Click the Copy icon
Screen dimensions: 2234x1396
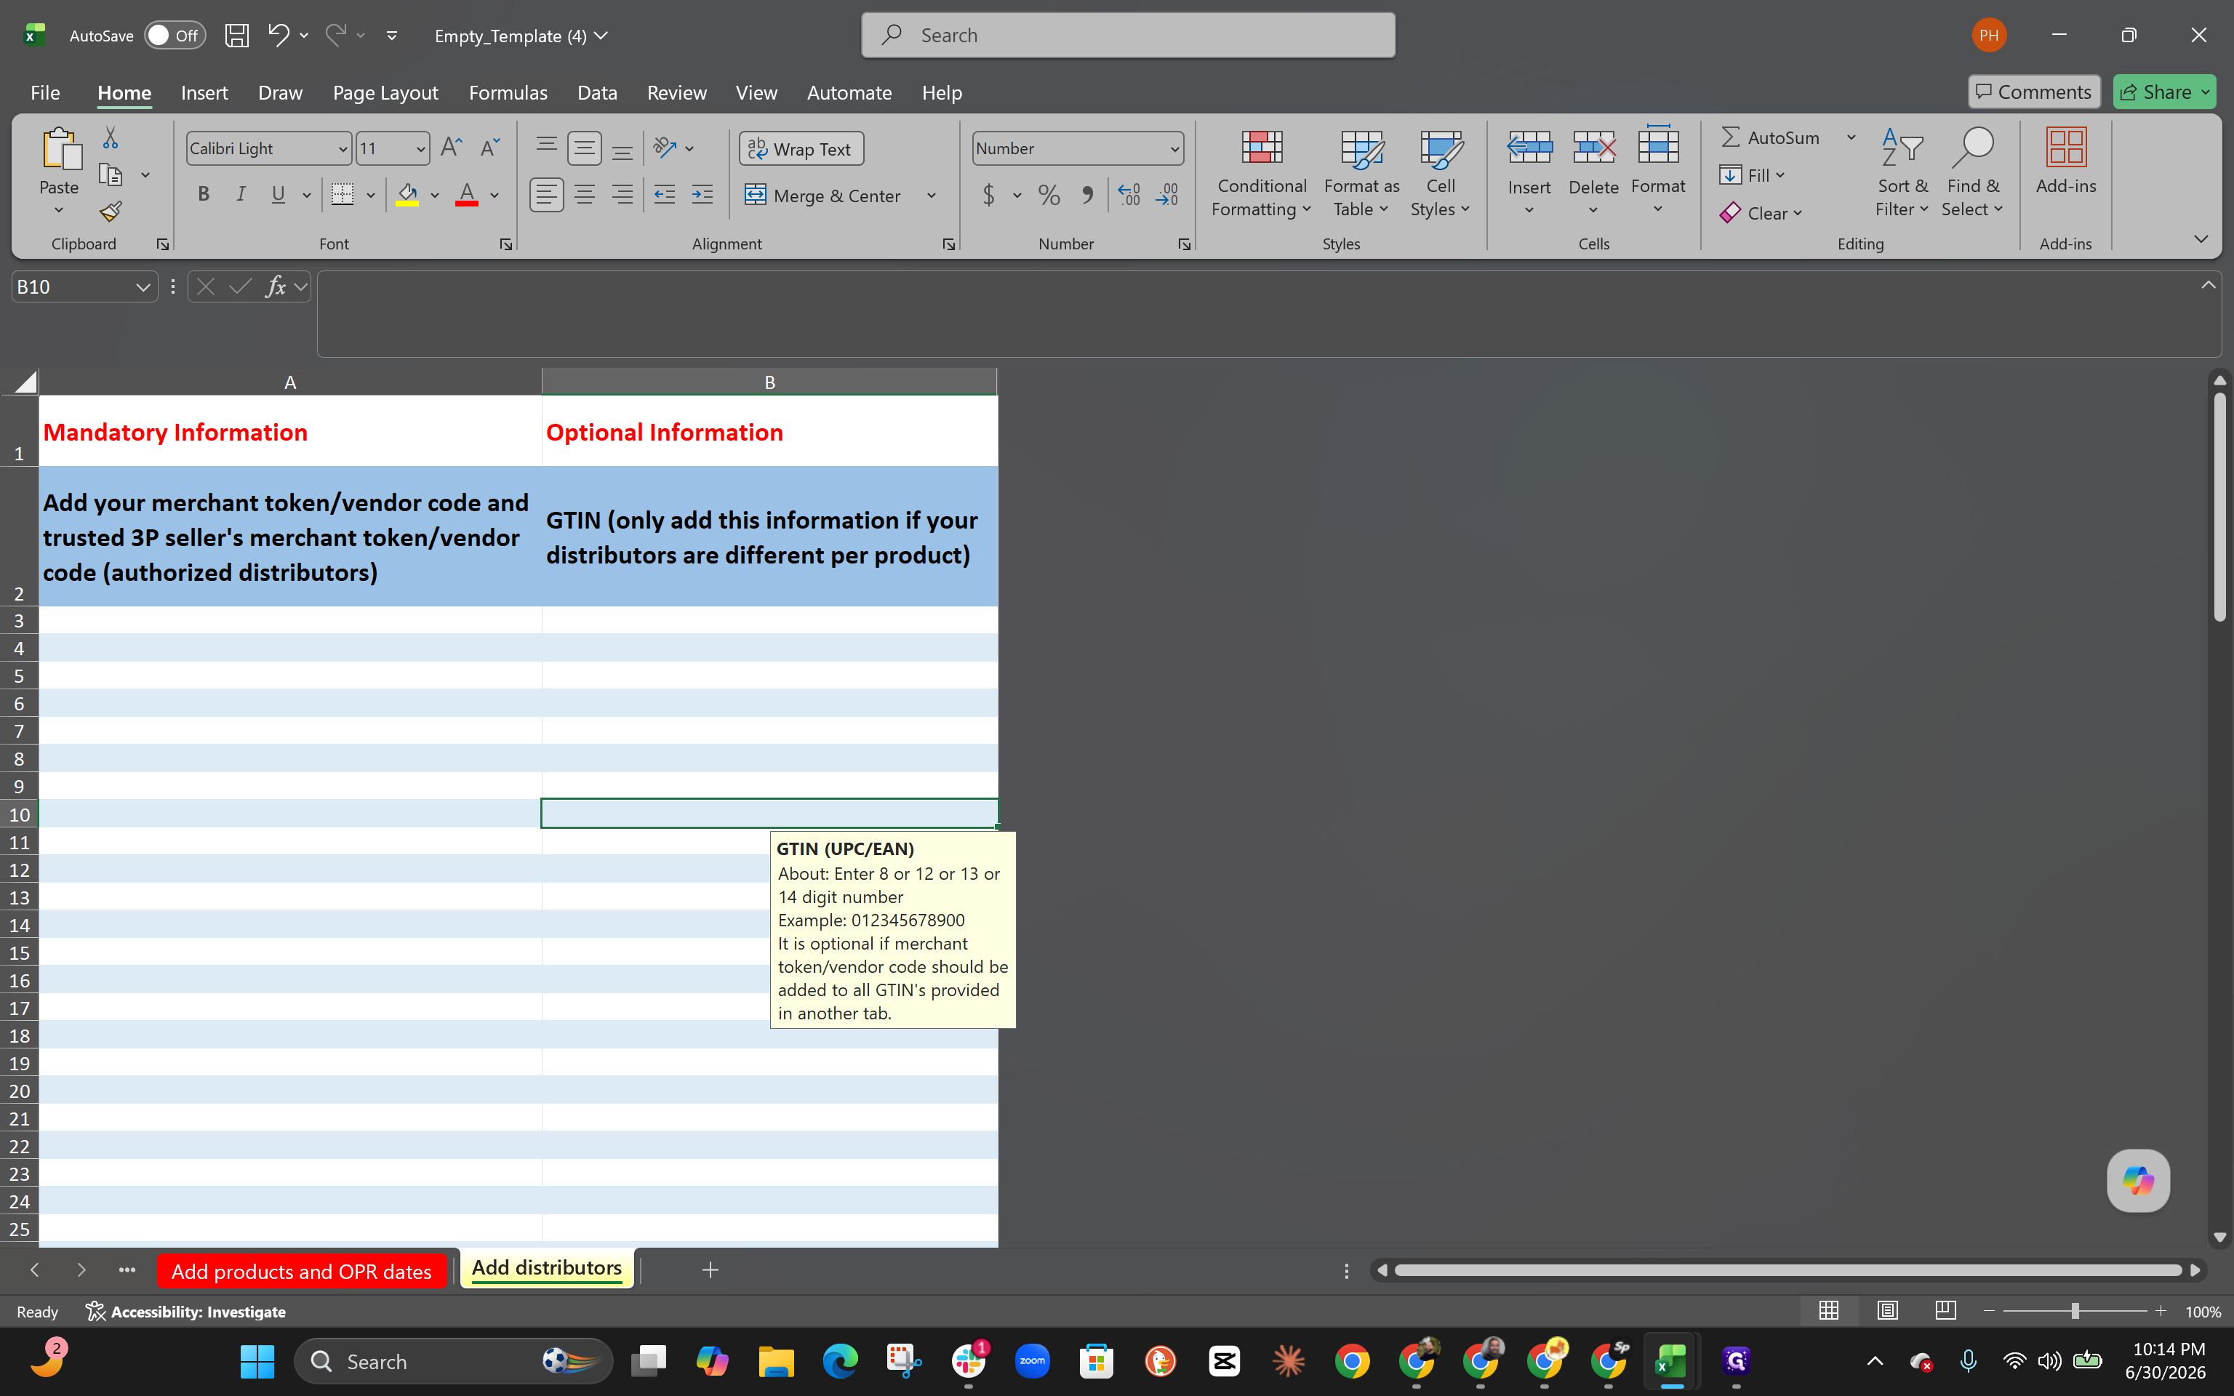tap(110, 174)
